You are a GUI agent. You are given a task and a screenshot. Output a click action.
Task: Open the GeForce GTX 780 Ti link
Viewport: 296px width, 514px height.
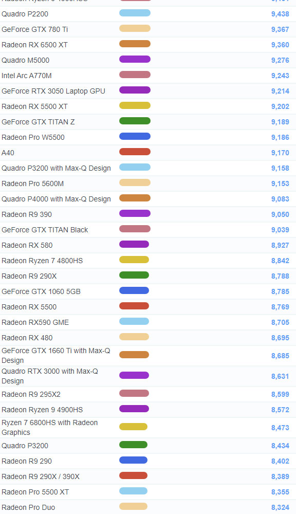pos(34,29)
